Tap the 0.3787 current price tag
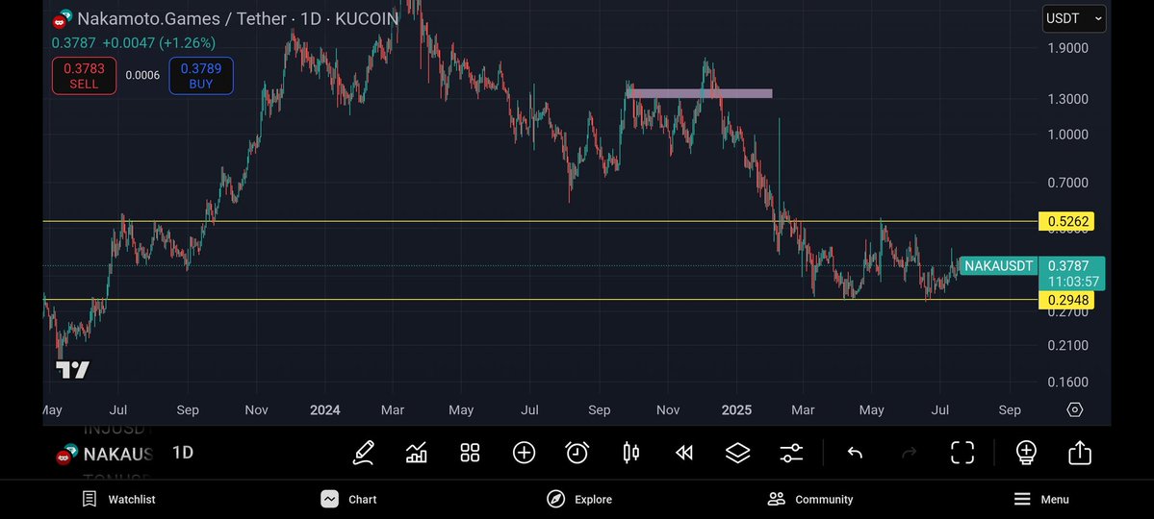Screen dimensions: 1154x519 (1071, 273)
